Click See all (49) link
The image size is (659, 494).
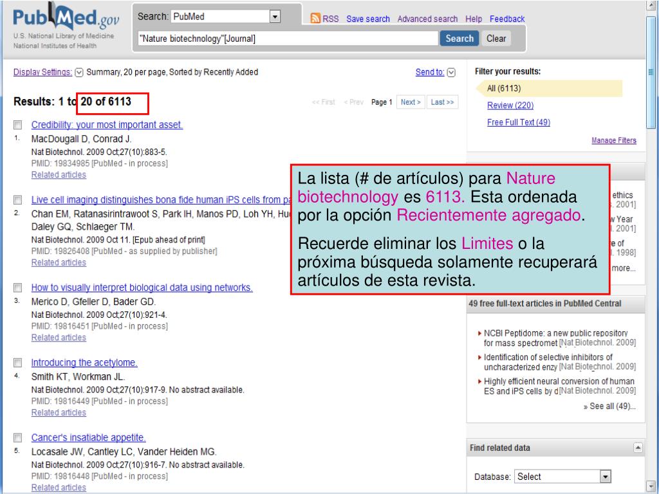609,407
